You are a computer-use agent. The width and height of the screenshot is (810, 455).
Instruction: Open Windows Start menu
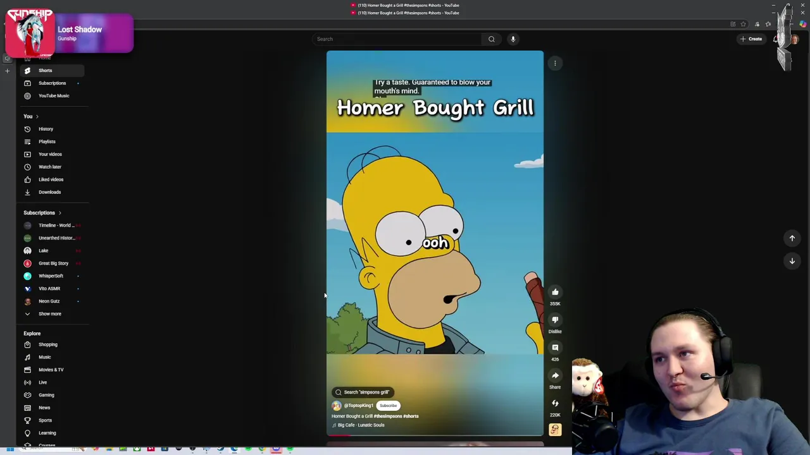[x=10, y=449]
